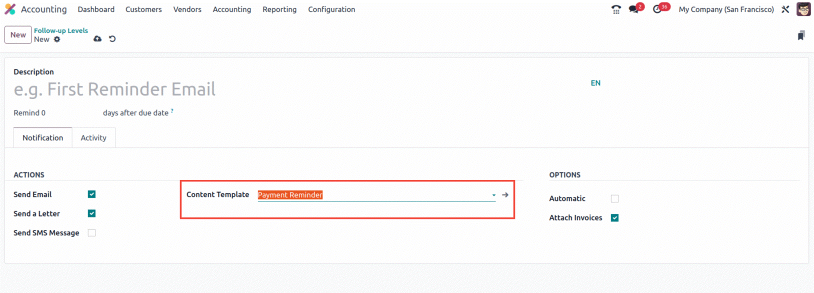This screenshot has width=814, height=293.
Task: Click the Send a Letter label
Action: click(x=36, y=213)
